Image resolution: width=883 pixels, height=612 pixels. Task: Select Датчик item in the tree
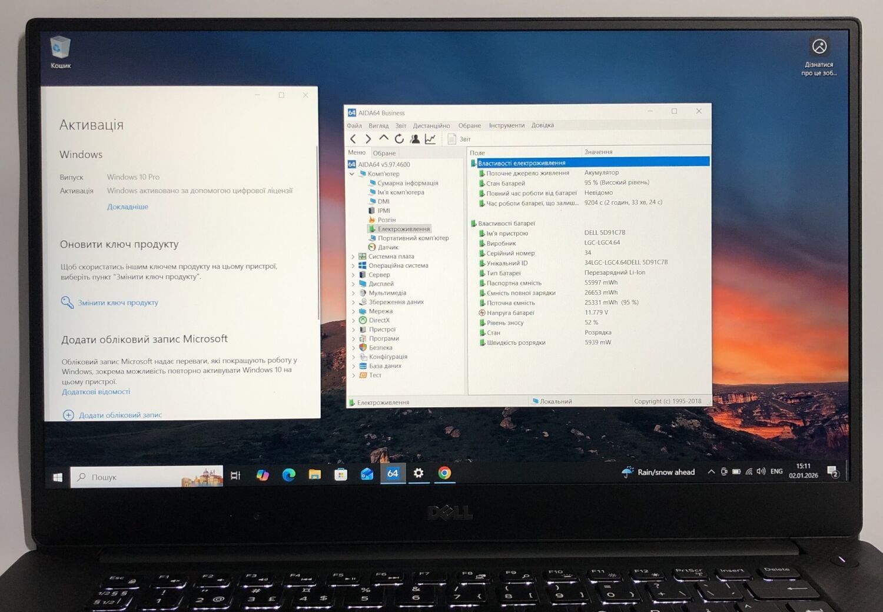point(388,248)
